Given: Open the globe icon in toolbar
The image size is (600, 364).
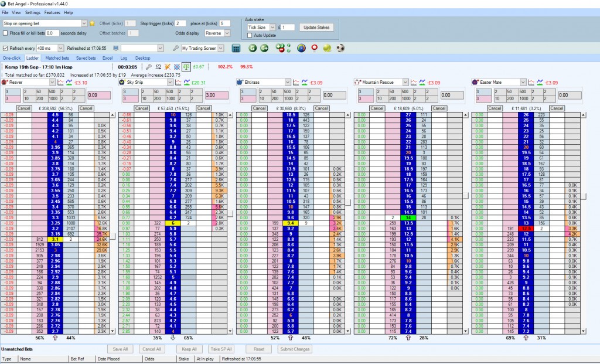Looking at the screenshot, I should pyautogui.click(x=302, y=48).
